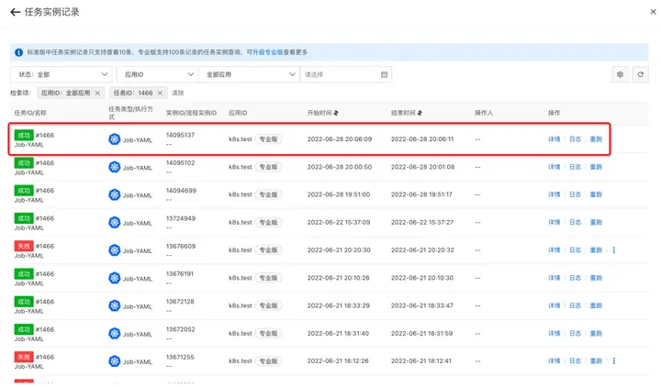This screenshot has height=387, width=661.
Task: Open the 应用ID filter type dropdown
Action: 157,74
